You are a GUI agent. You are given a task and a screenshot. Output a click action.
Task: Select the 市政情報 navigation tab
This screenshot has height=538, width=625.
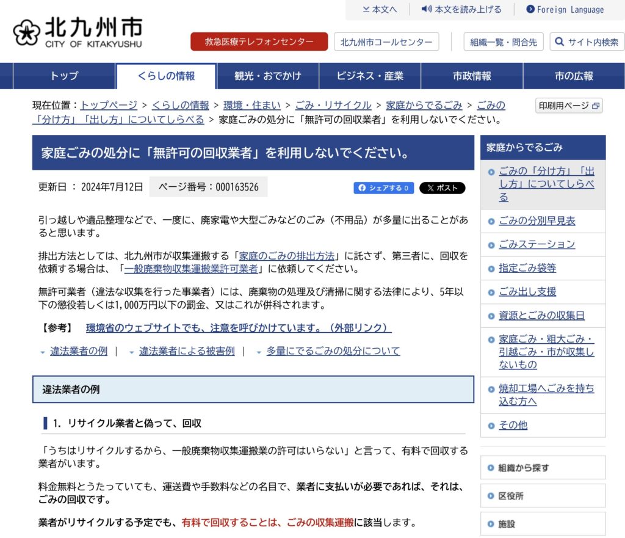pos(472,76)
